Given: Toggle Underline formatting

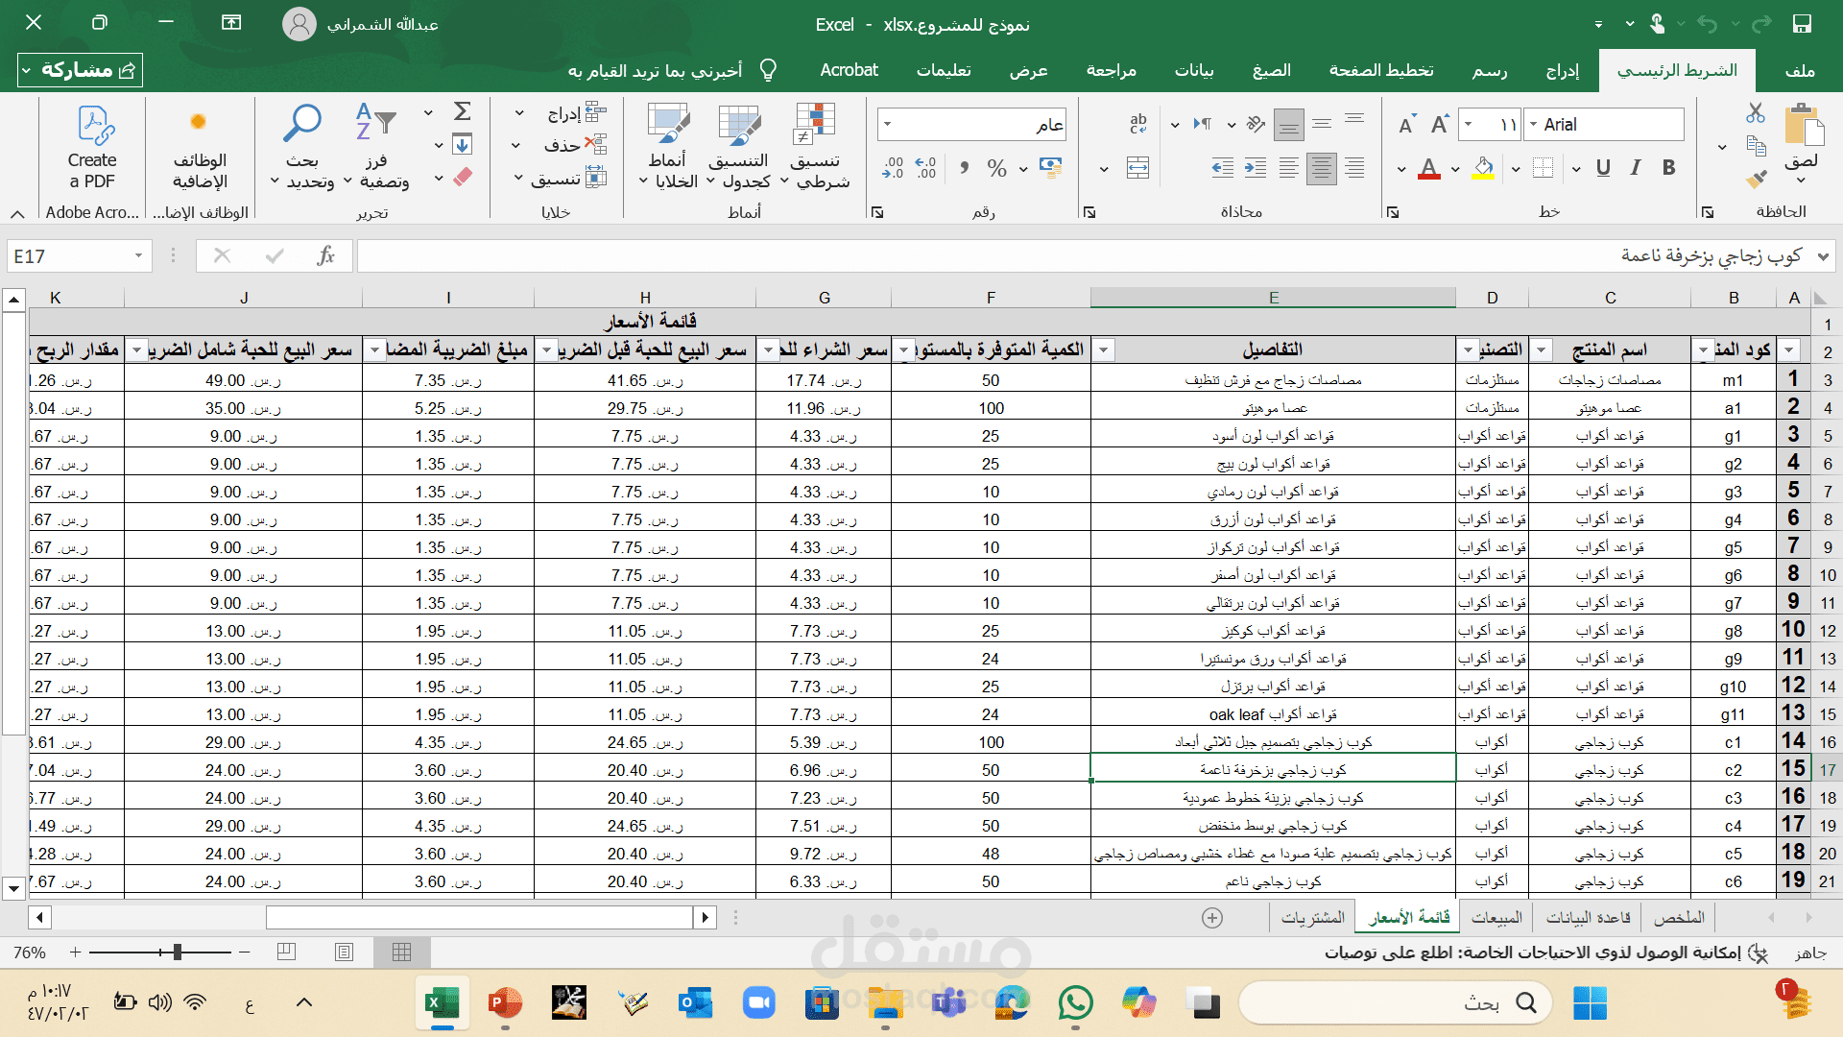Looking at the screenshot, I should pyautogui.click(x=1602, y=168).
